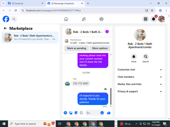Click the volume icon in system tray
This screenshot has width=170, height=127.
tap(149, 124)
